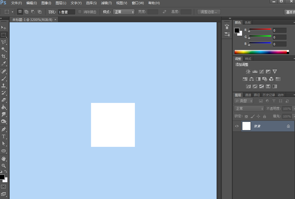Select the Hand tool
Screen dimensions: 295x199
click(4, 159)
